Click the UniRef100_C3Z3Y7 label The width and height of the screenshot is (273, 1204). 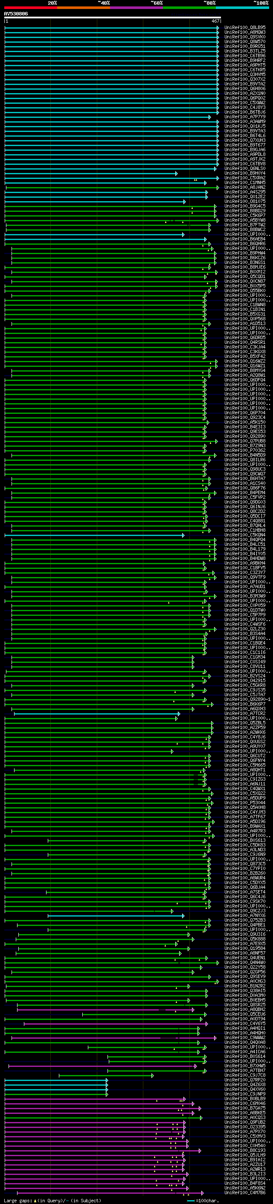click(245, 573)
